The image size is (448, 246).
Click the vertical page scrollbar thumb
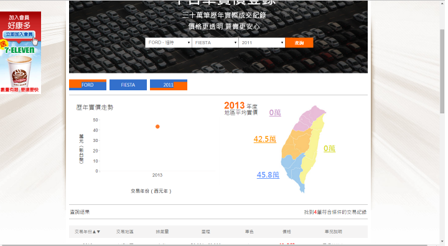pyautogui.click(x=442, y=71)
